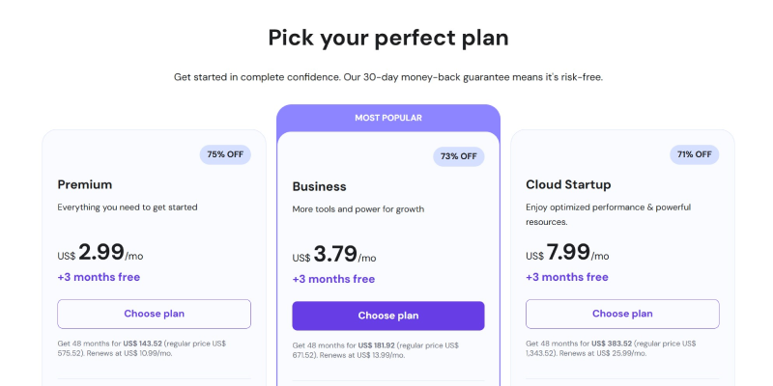Click the MOST POPULAR banner
The image size is (773, 386).
pyautogui.click(x=387, y=118)
